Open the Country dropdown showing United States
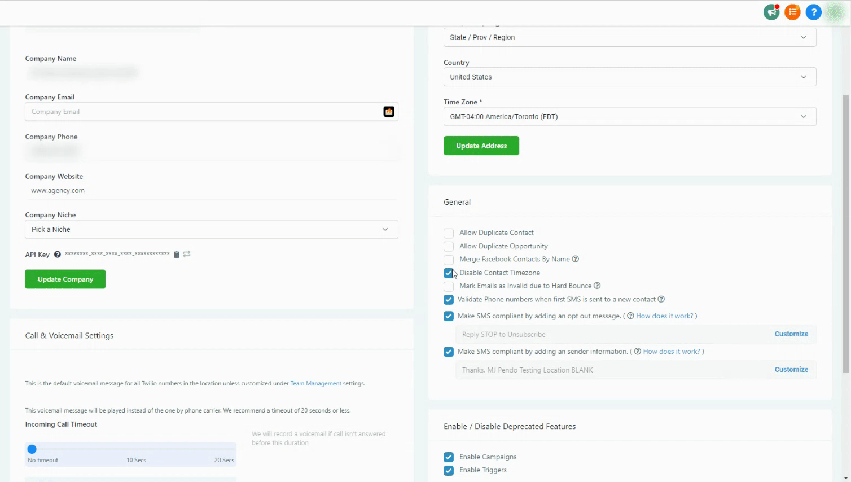The image size is (851, 482). pyautogui.click(x=630, y=77)
